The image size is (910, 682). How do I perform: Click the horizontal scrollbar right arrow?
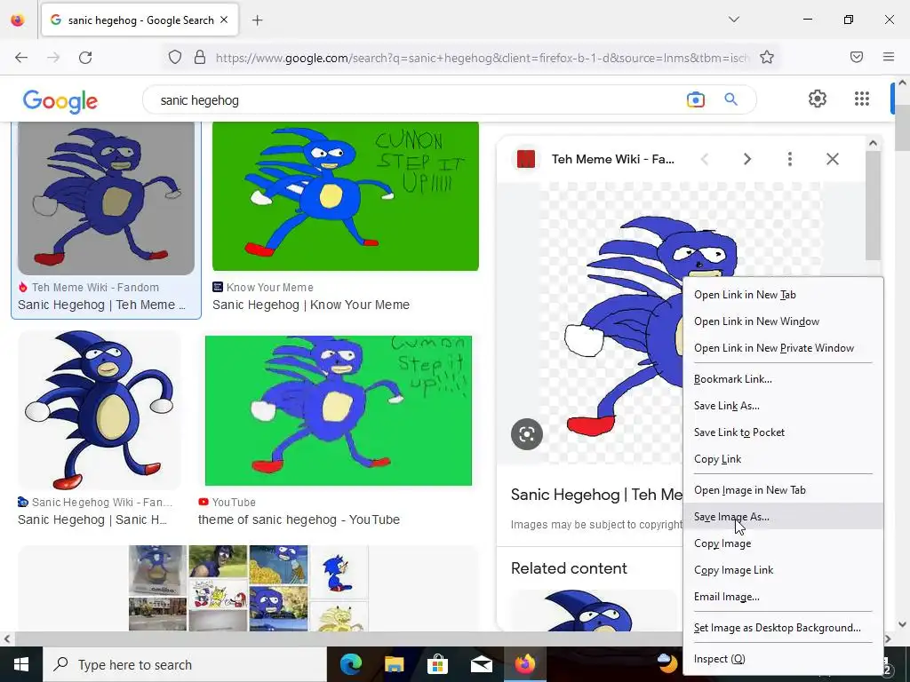click(x=888, y=639)
